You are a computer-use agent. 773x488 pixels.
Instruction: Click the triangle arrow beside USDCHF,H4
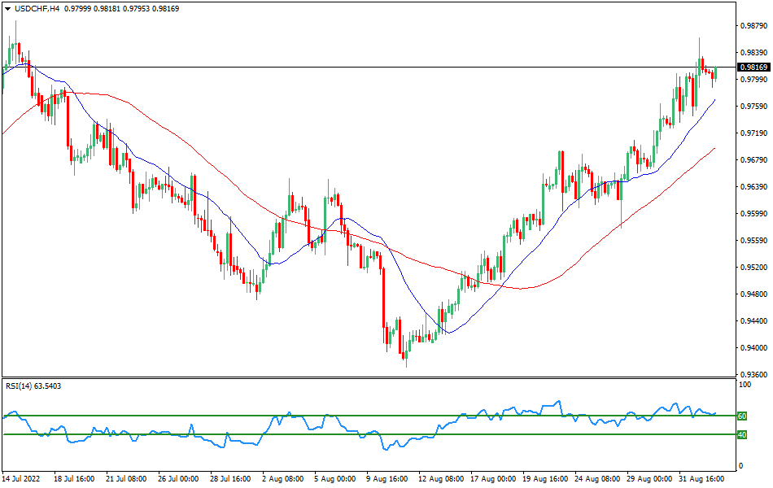[7, 8]
